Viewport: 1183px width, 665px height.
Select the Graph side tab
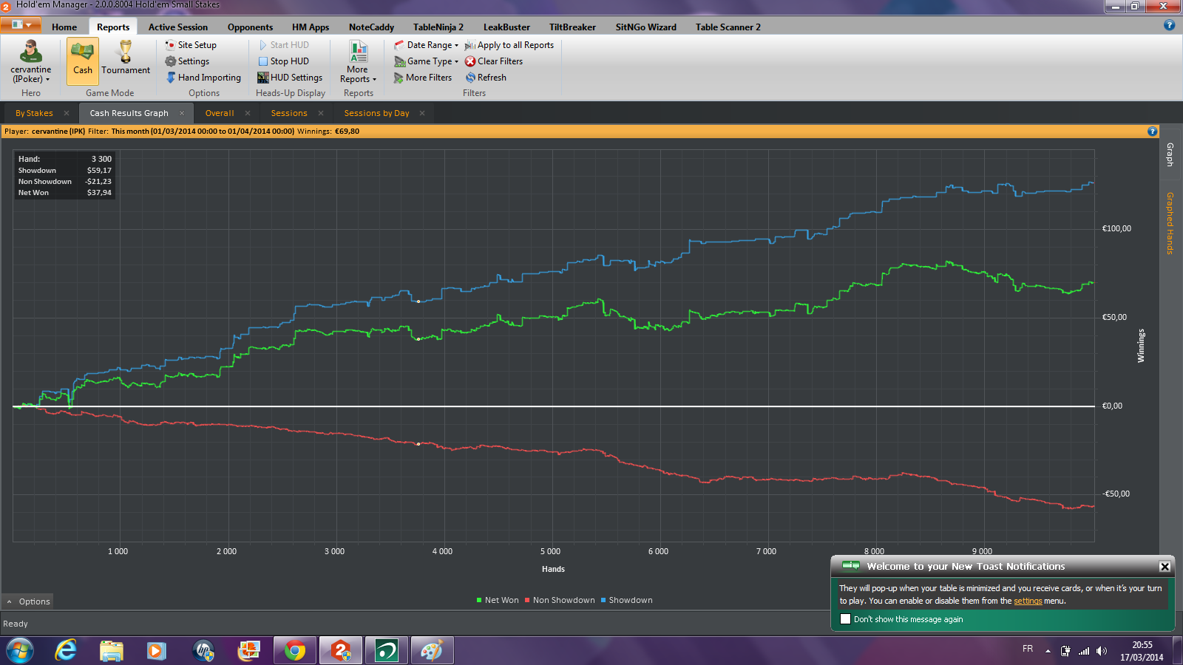[1170, 154]
